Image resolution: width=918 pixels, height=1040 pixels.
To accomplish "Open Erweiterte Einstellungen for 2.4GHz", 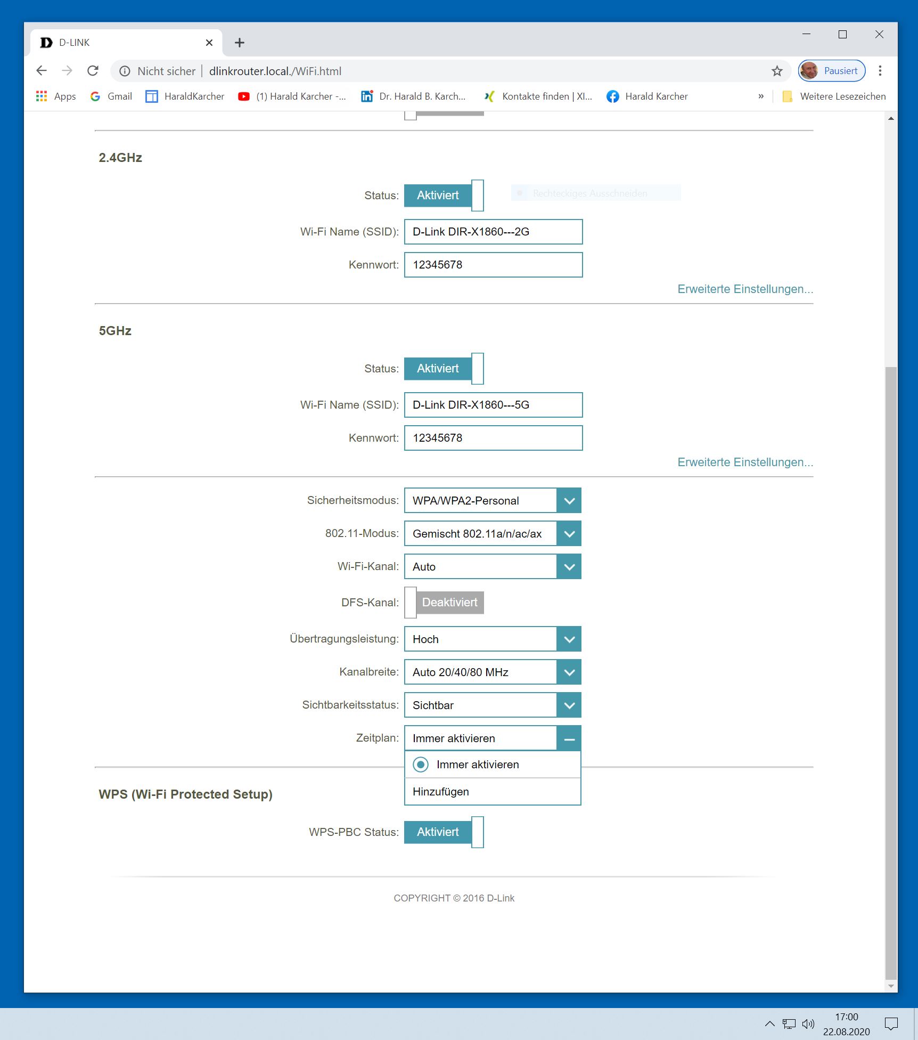I will click(745, 289).
